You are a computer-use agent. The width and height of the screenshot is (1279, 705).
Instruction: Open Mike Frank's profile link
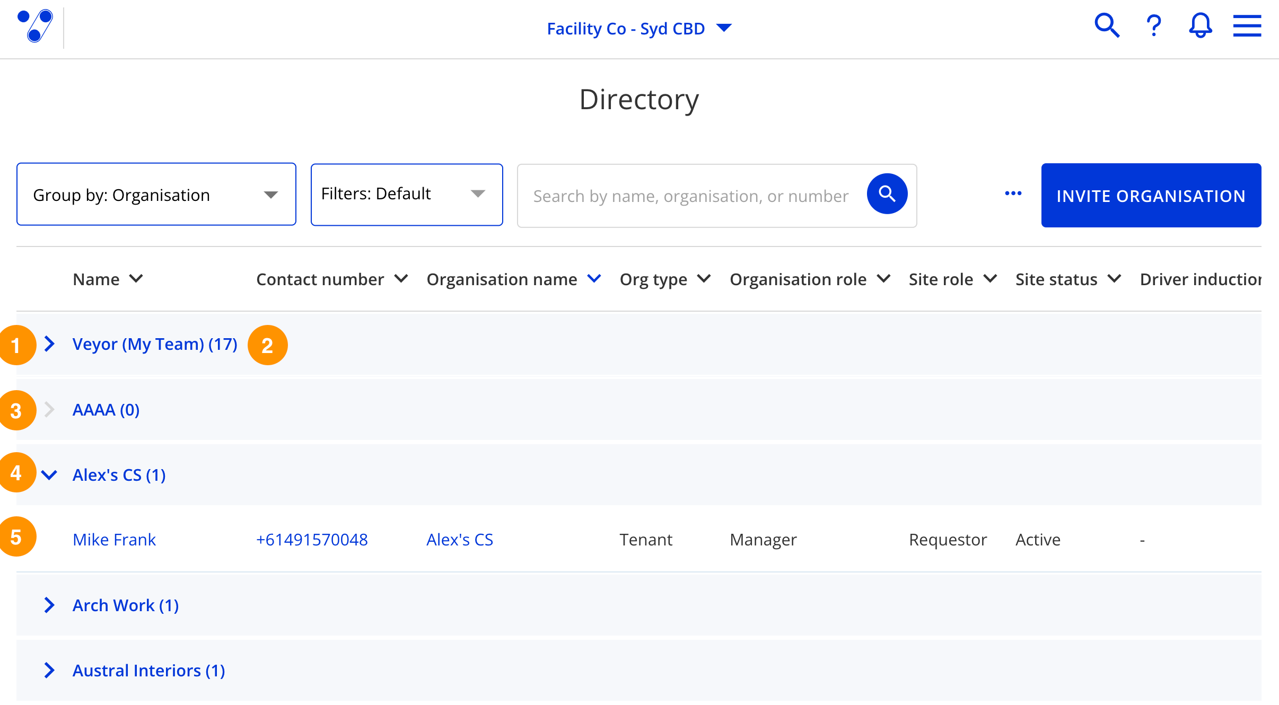coord(114,539)
